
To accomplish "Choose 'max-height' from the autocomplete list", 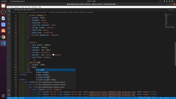I will 56,75.
